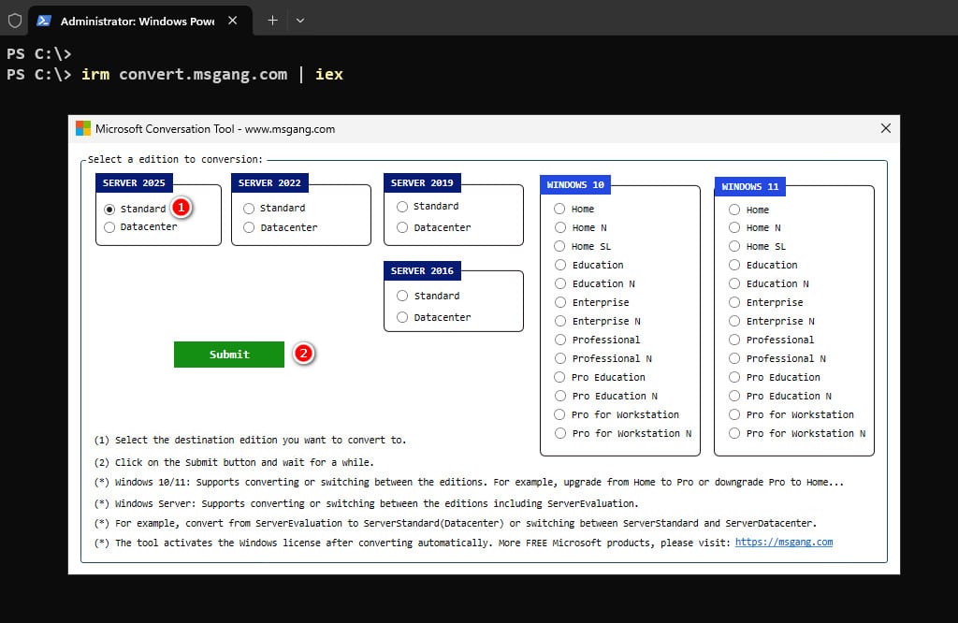Click the WINDOWS 10 group header
Screen dimensions: 958x623
pos(575,184)
